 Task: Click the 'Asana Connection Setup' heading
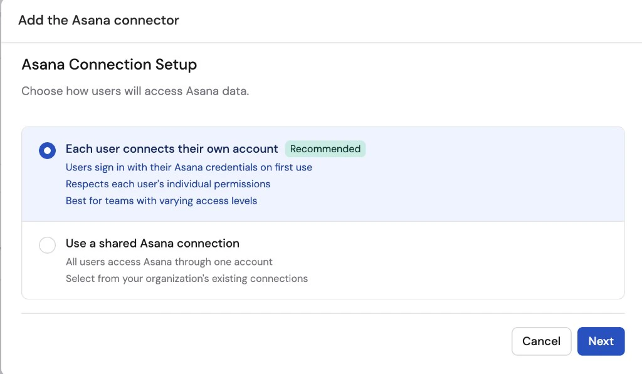coord(109,65)
